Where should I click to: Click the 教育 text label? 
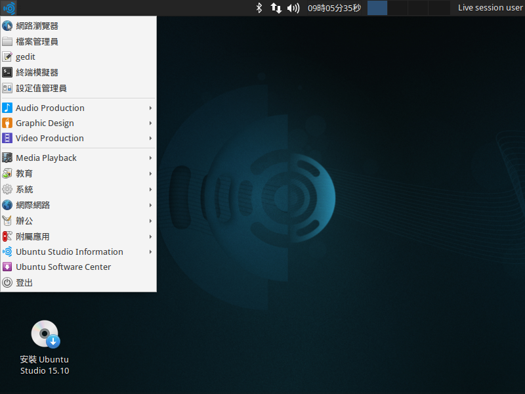(x=24, y=173)
